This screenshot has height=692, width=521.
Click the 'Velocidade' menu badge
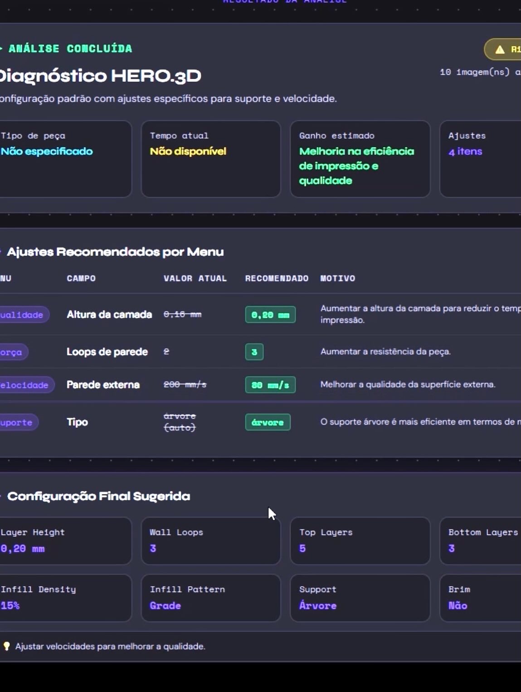[27, 385]
